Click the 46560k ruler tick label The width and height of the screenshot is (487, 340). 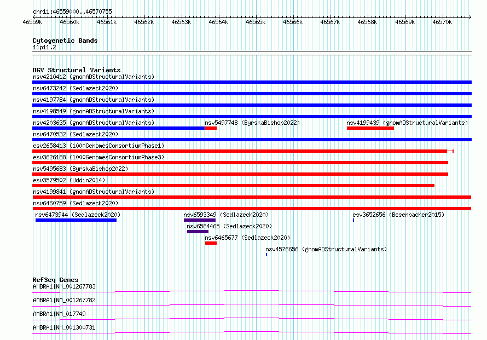click(x=69, y=22)
